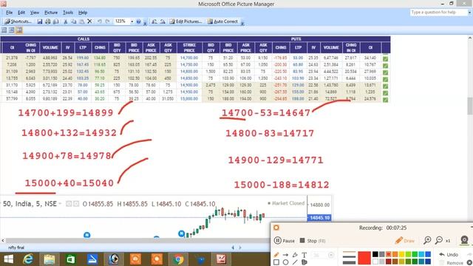The image size is (473, 266).
Task: Click the 15,000.00 strike price
Action: [x=189, y=98]
